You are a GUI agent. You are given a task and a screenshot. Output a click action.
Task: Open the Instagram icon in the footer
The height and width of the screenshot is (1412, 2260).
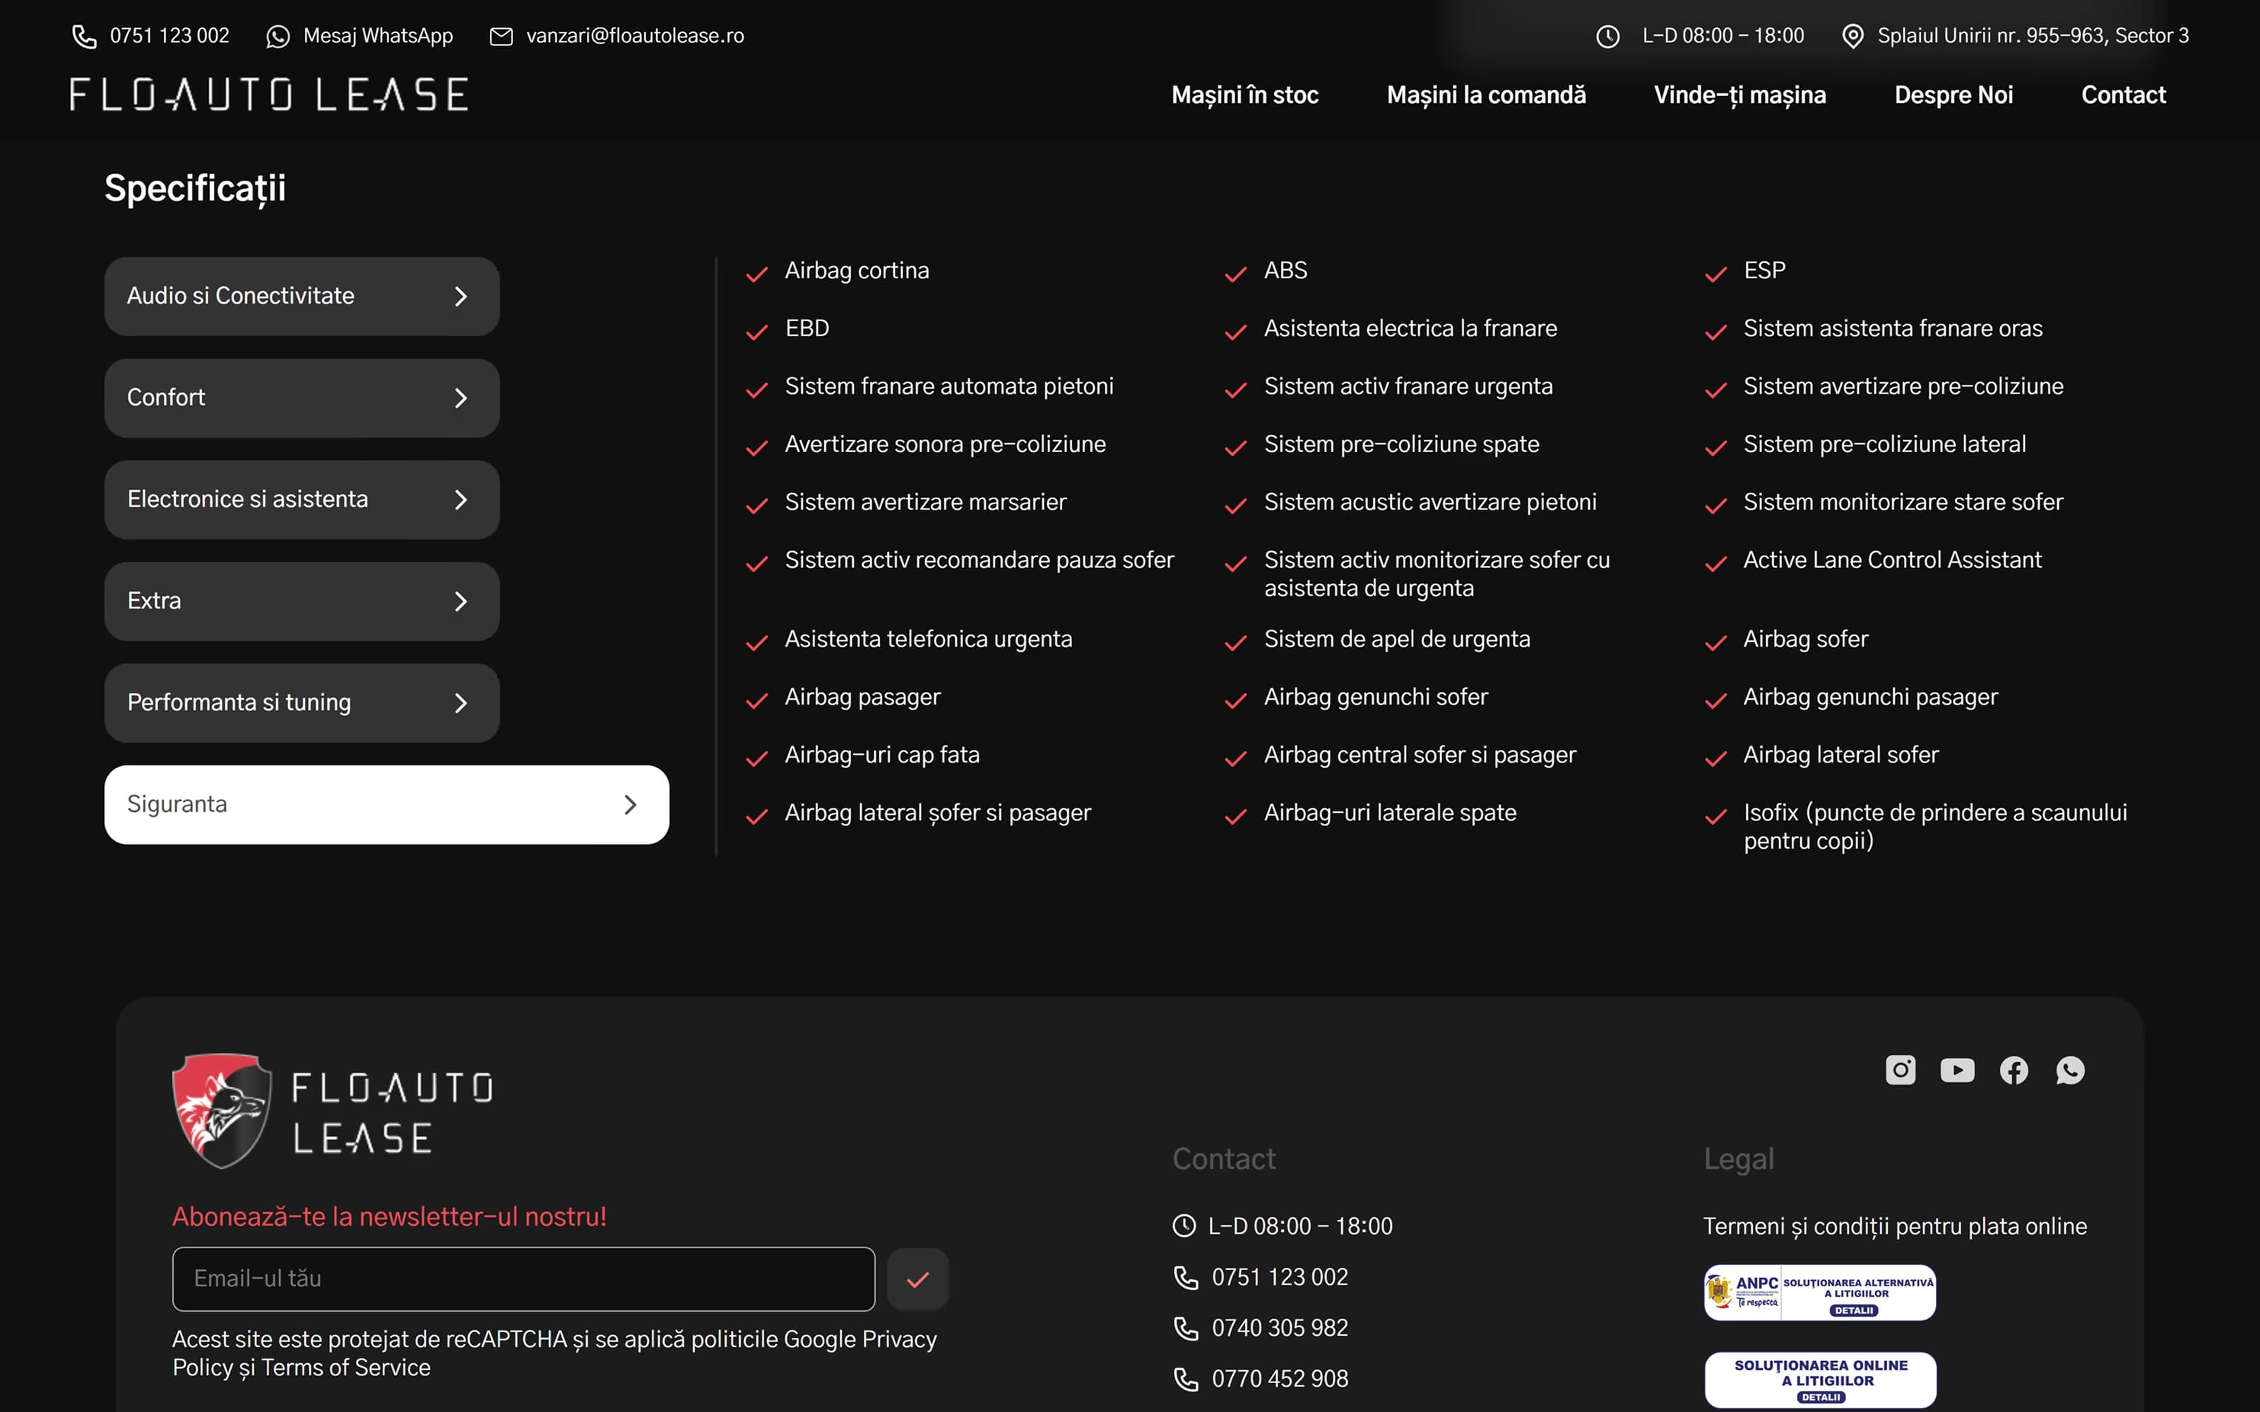(x=1901, y=1070)
